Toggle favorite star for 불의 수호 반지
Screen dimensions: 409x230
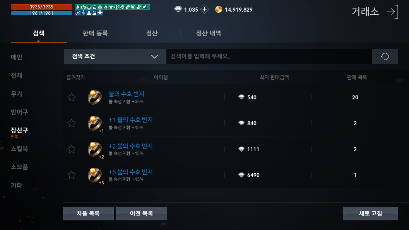[72, 97]
